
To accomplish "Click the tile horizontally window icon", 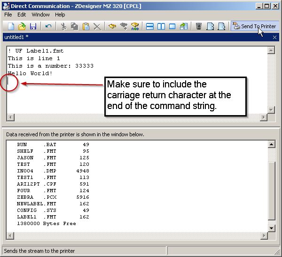I will pos(150,26).
